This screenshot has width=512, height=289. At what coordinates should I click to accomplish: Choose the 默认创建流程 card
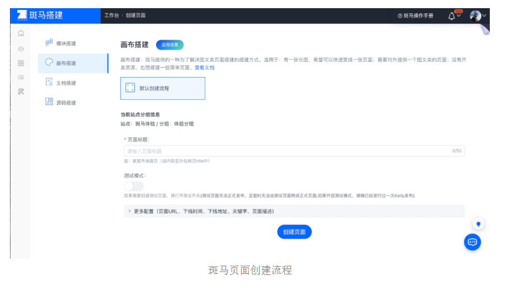(x=162, y=88)
